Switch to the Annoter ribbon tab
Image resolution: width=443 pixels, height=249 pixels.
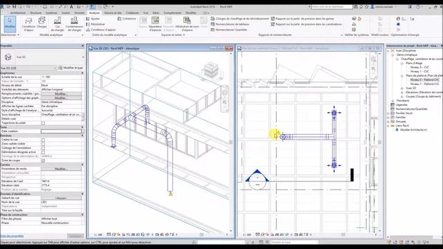point(80,12)
